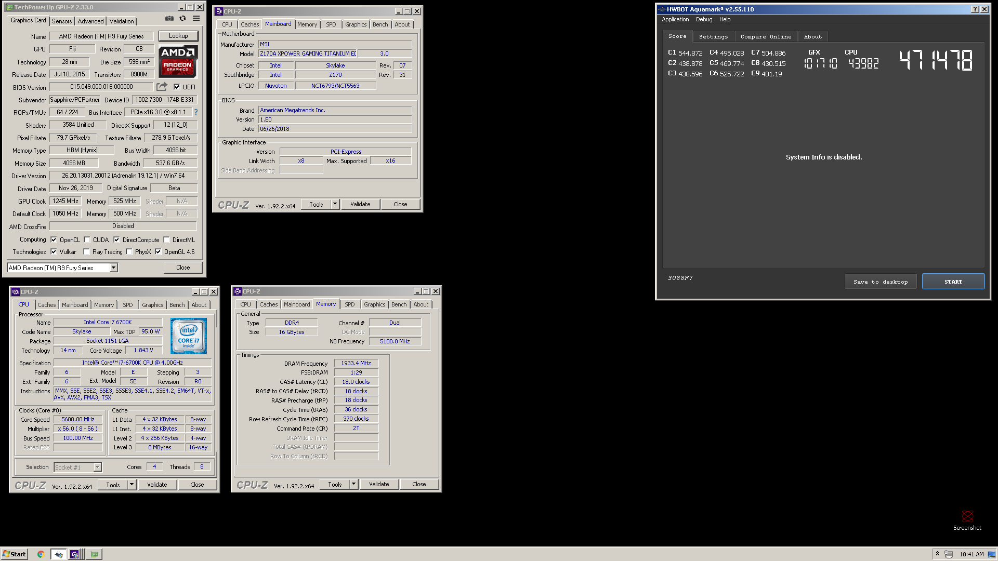998x561 pixels.
Task: Click Validate in the Mainboard CPU-Z window
Action: [x=360, y=204]
